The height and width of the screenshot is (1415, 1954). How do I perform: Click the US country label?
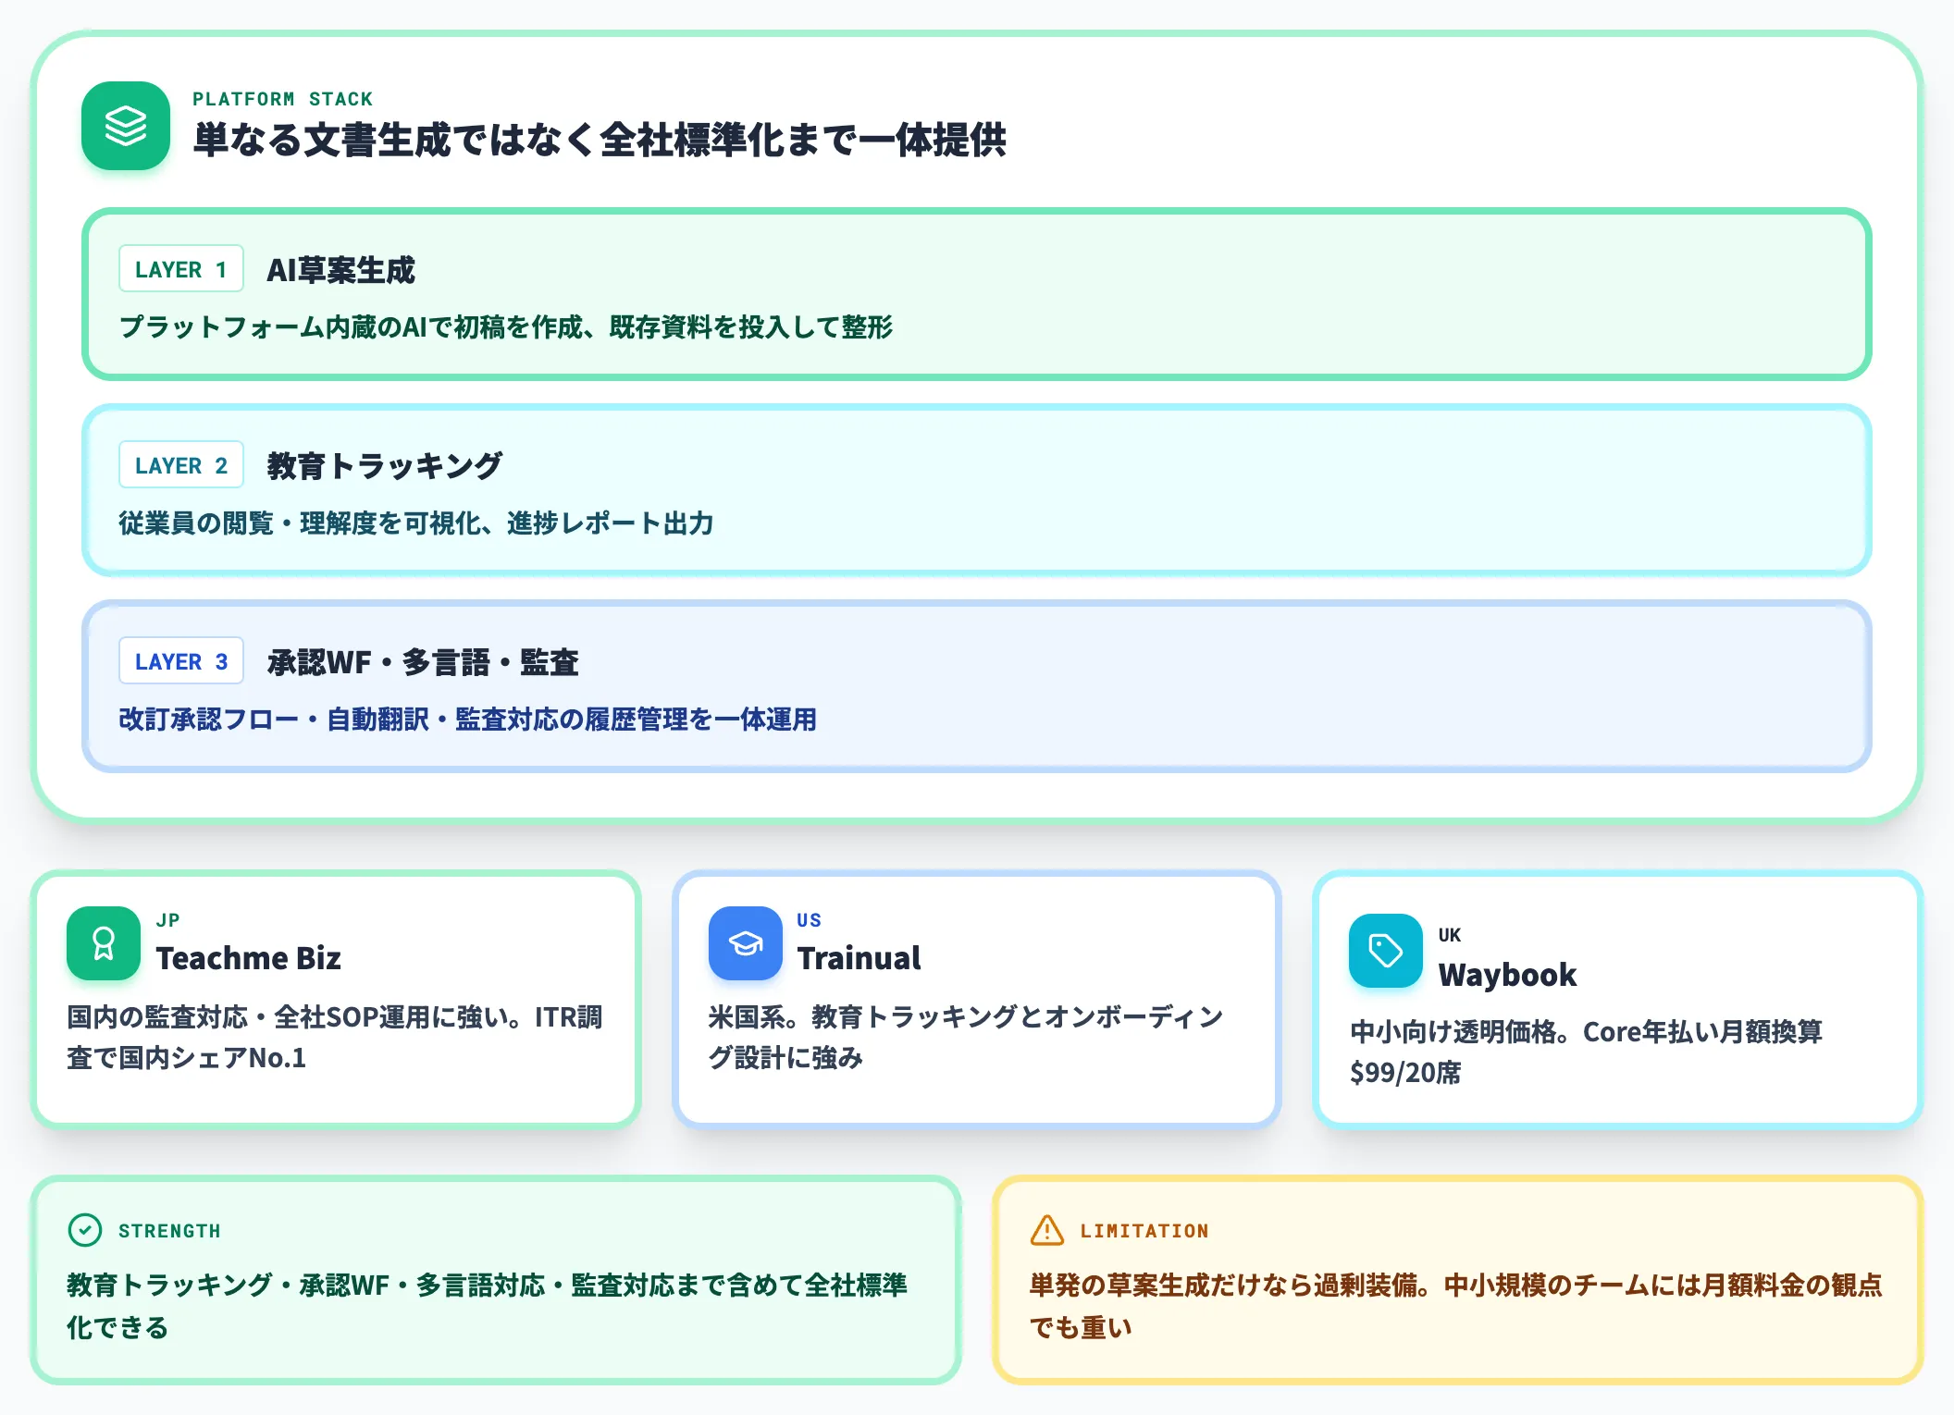809,920
